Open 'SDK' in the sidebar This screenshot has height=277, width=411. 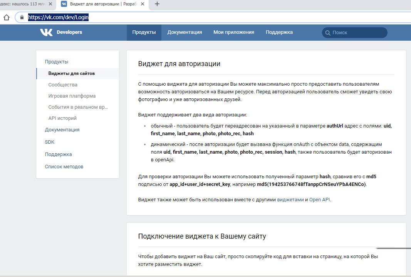click(50, 142)
